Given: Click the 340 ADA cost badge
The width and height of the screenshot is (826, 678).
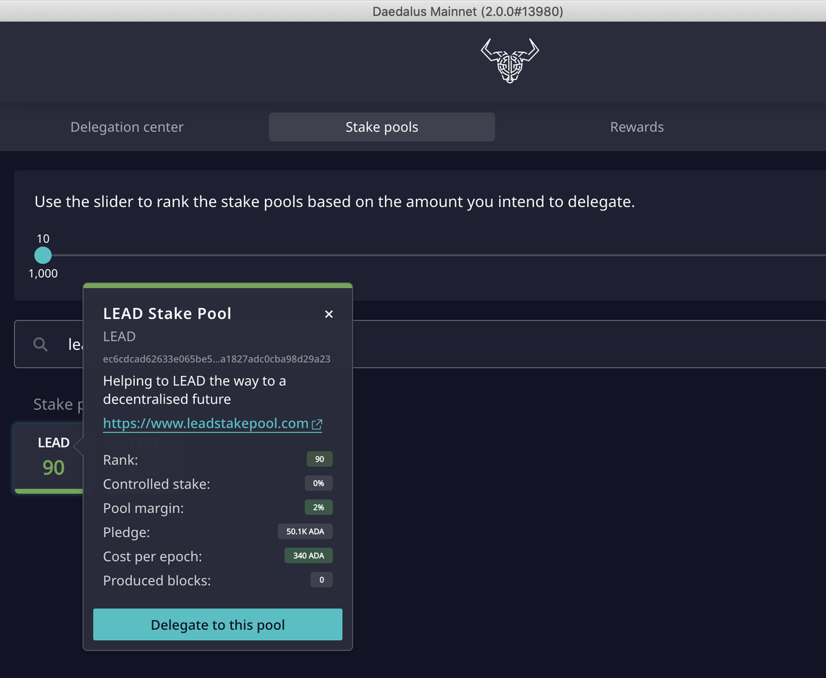Looking at the screenshot, I should pos(308,556).
